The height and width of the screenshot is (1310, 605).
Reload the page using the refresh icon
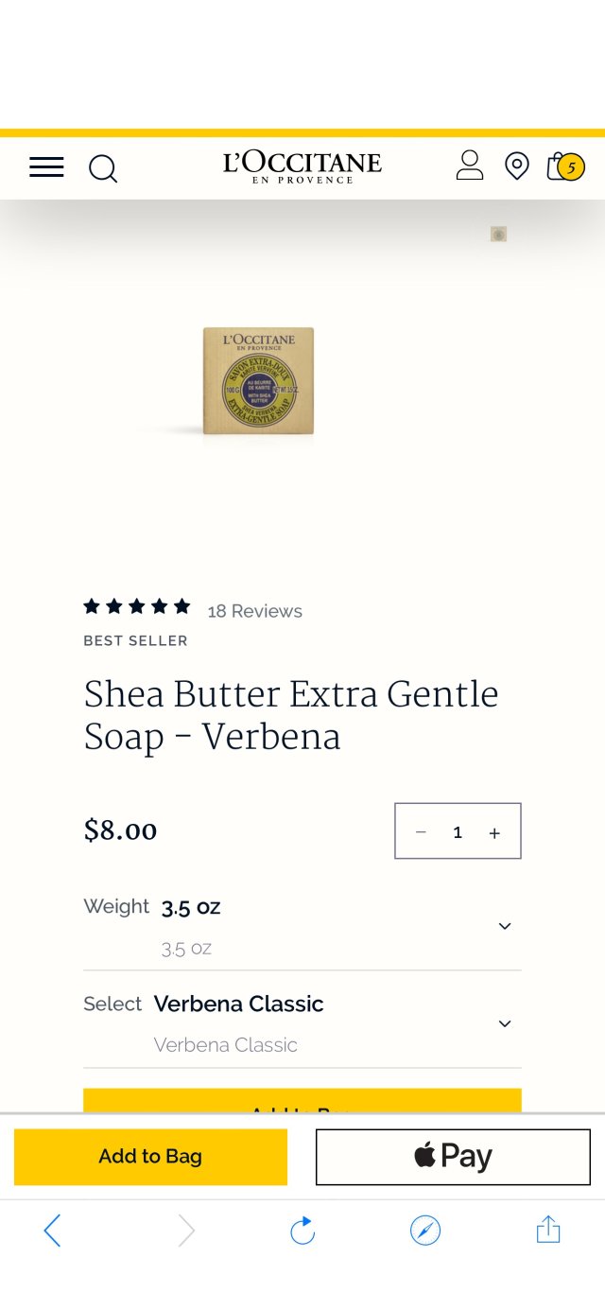pyautogui.click(x=302, y=1231)
